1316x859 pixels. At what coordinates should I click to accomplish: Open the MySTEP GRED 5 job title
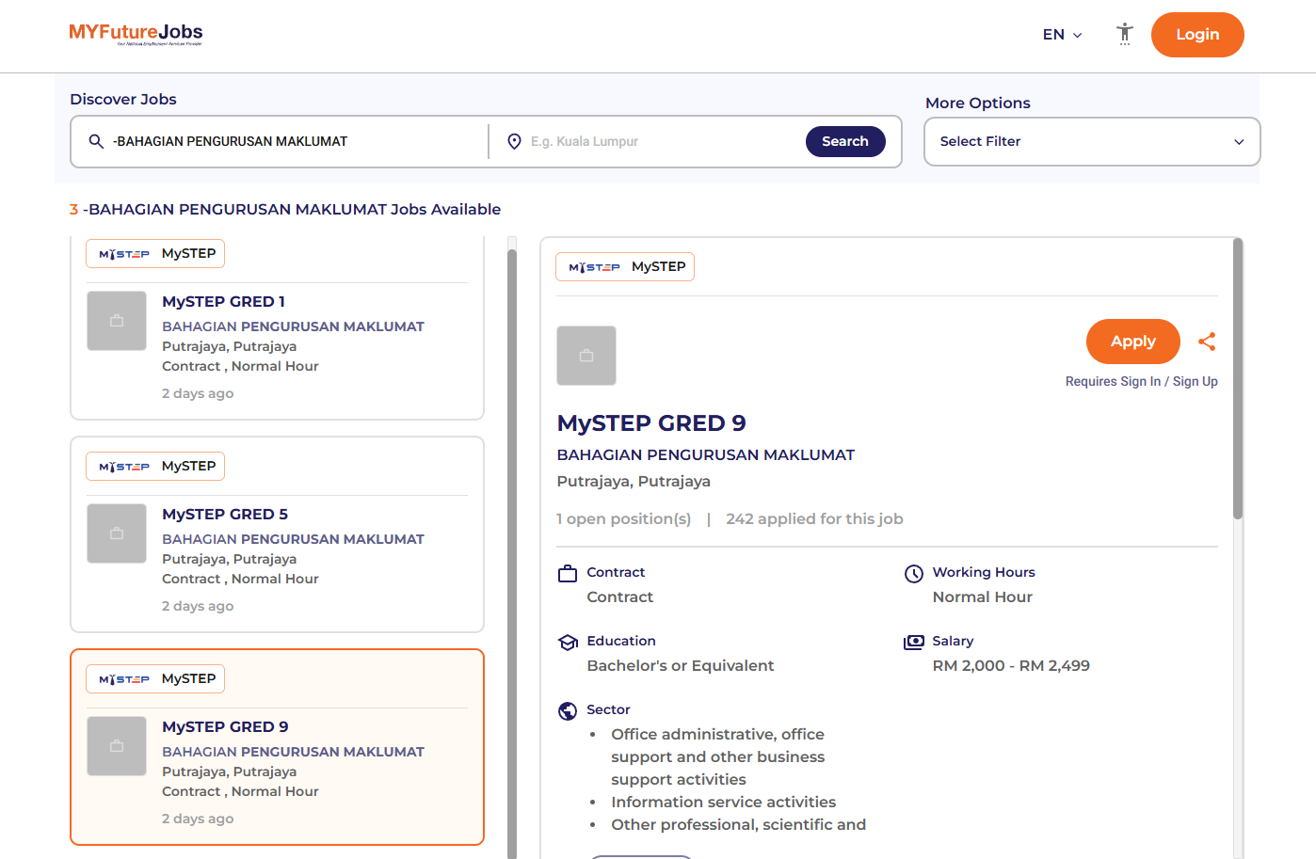click(225, 514)
